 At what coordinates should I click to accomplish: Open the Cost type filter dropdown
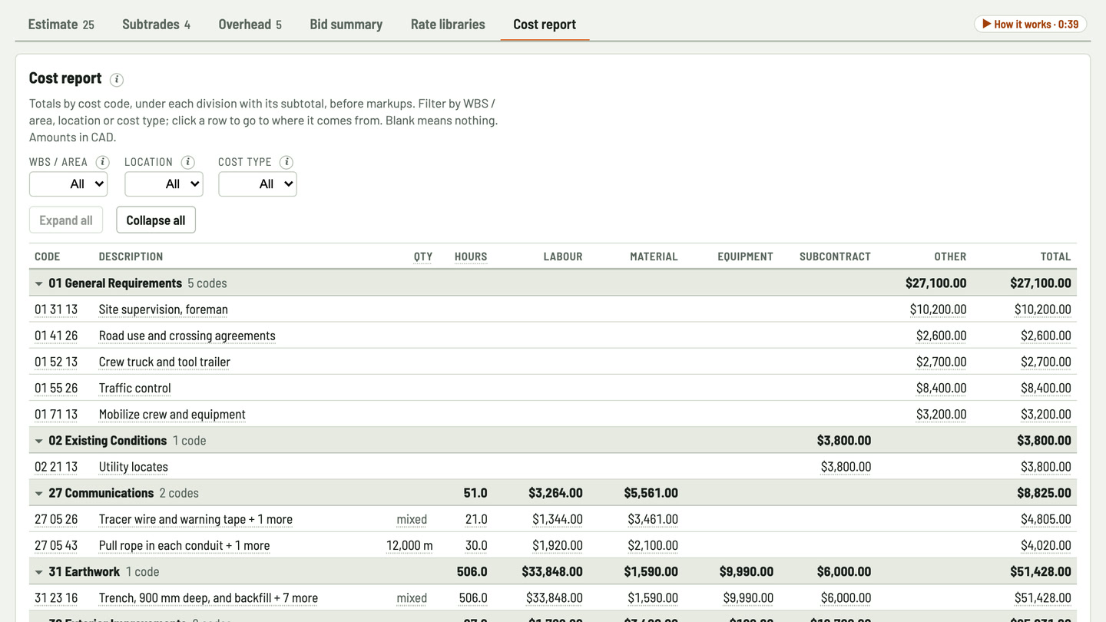pyautogui.click(x=257, y=184)
